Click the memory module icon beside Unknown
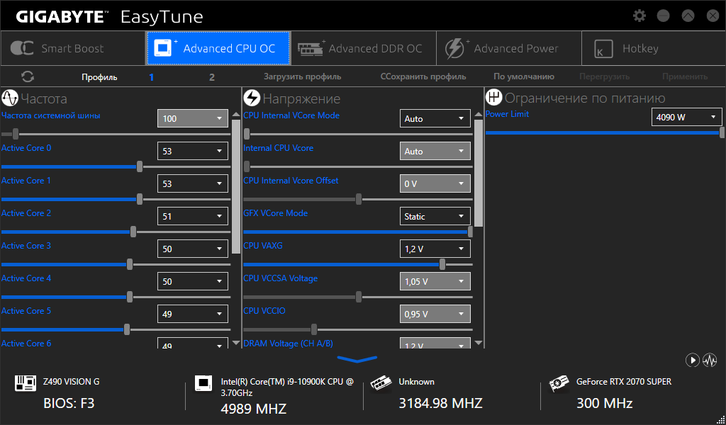Screen dimensions: 726x425 pyautogui.click(x=381, y=384)
